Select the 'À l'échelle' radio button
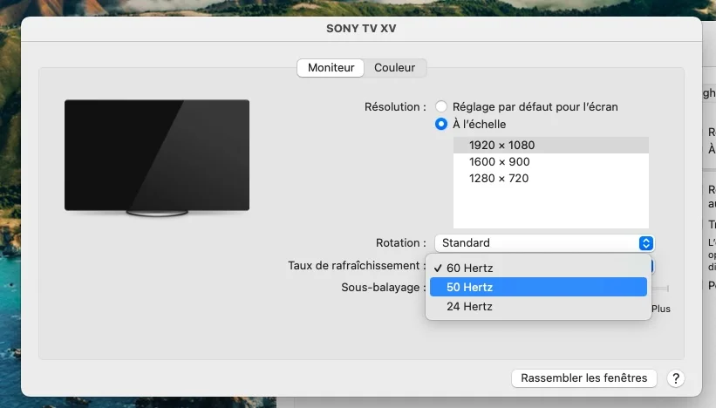The width and height of the screenshot is (716, 408). 441,124
